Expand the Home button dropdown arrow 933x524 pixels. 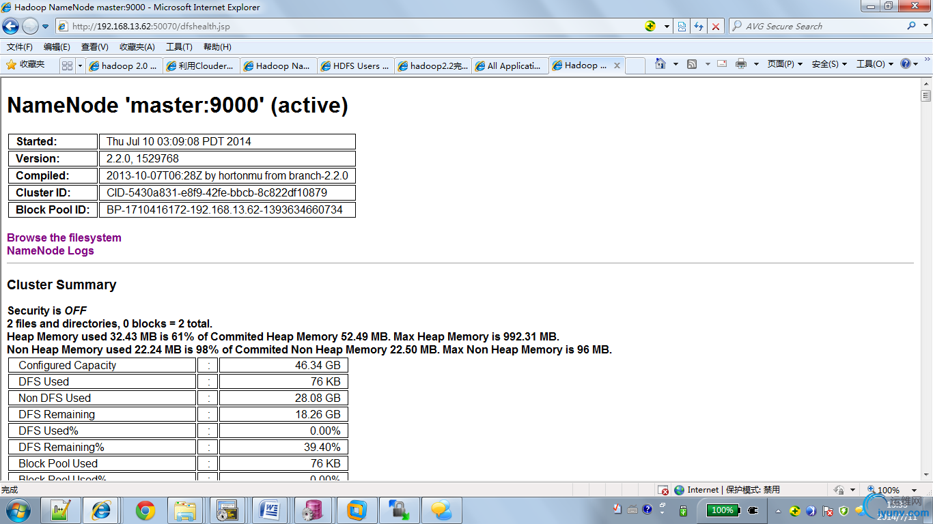pyautogui.click(x=676, y=64)
